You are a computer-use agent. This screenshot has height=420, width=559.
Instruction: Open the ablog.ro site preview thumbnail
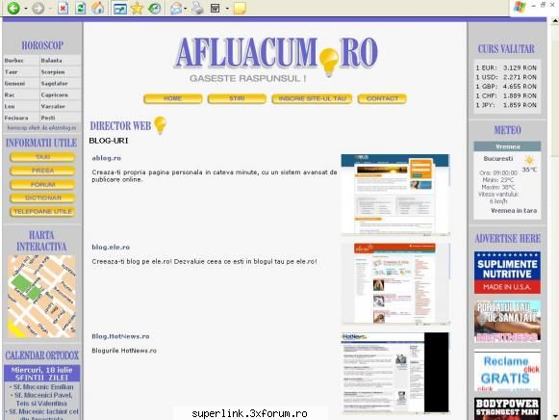395,195
